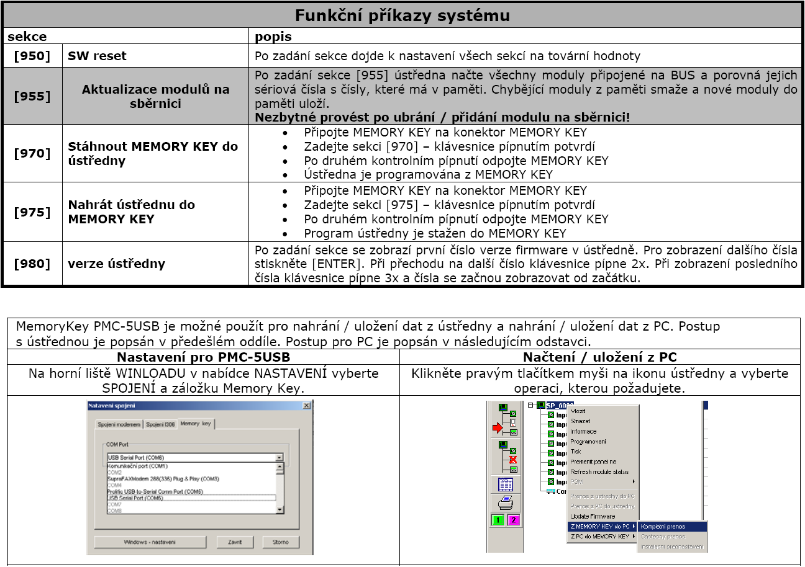
Task: Open Z MEMORY KEY do PC submenu
Action: 603,527
